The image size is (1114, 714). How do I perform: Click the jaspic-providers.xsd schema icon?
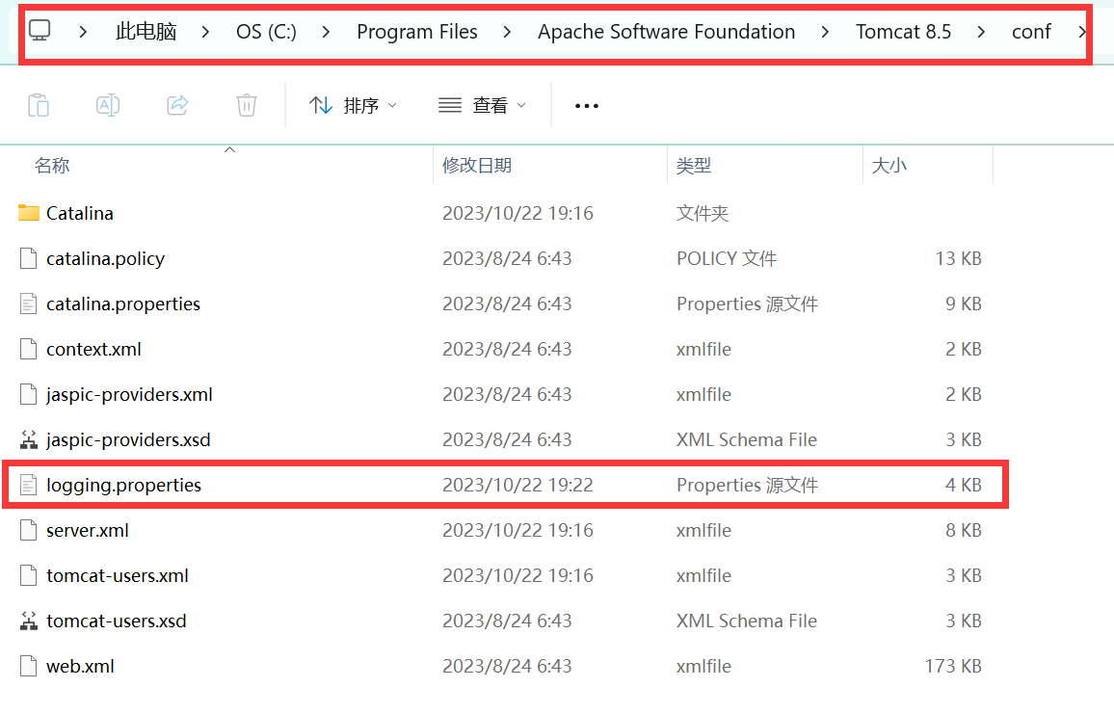pos(28,439)
